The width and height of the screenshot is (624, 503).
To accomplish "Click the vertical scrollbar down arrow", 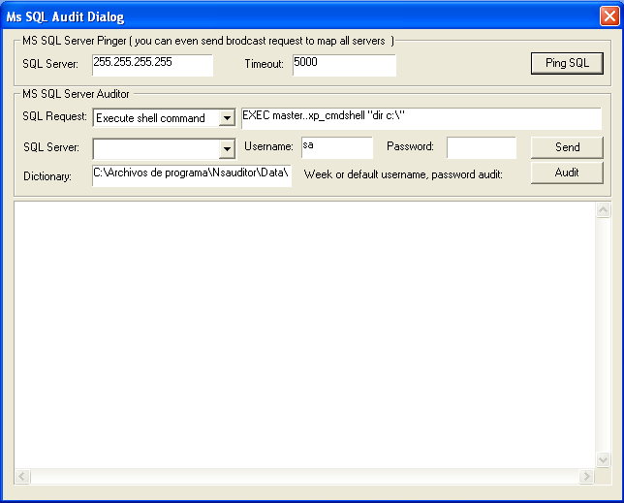I will click(604, 460).
